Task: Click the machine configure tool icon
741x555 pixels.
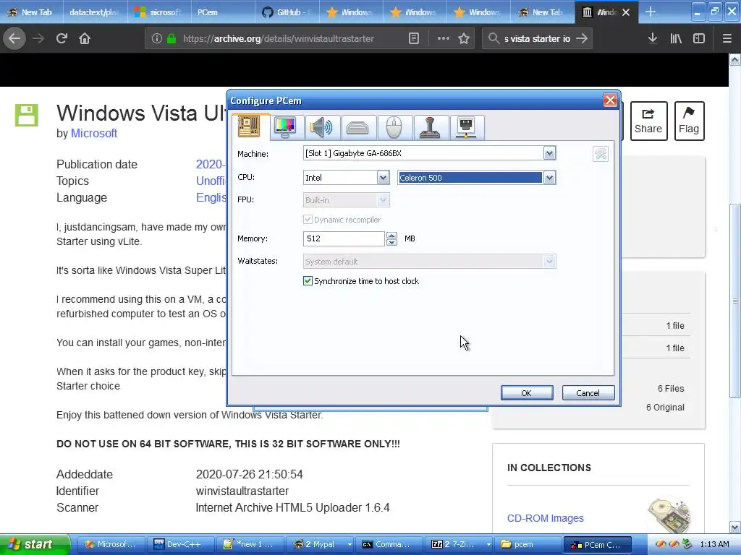Action: coord(601,154)
